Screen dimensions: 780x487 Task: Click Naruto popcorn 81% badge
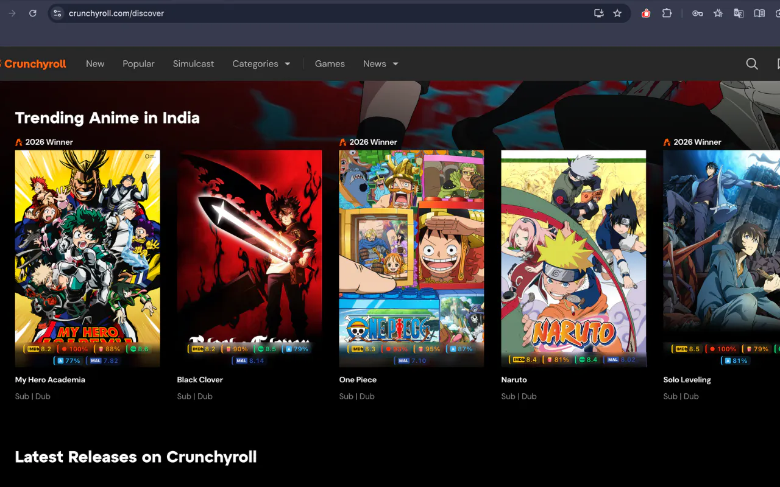(557, 360)
